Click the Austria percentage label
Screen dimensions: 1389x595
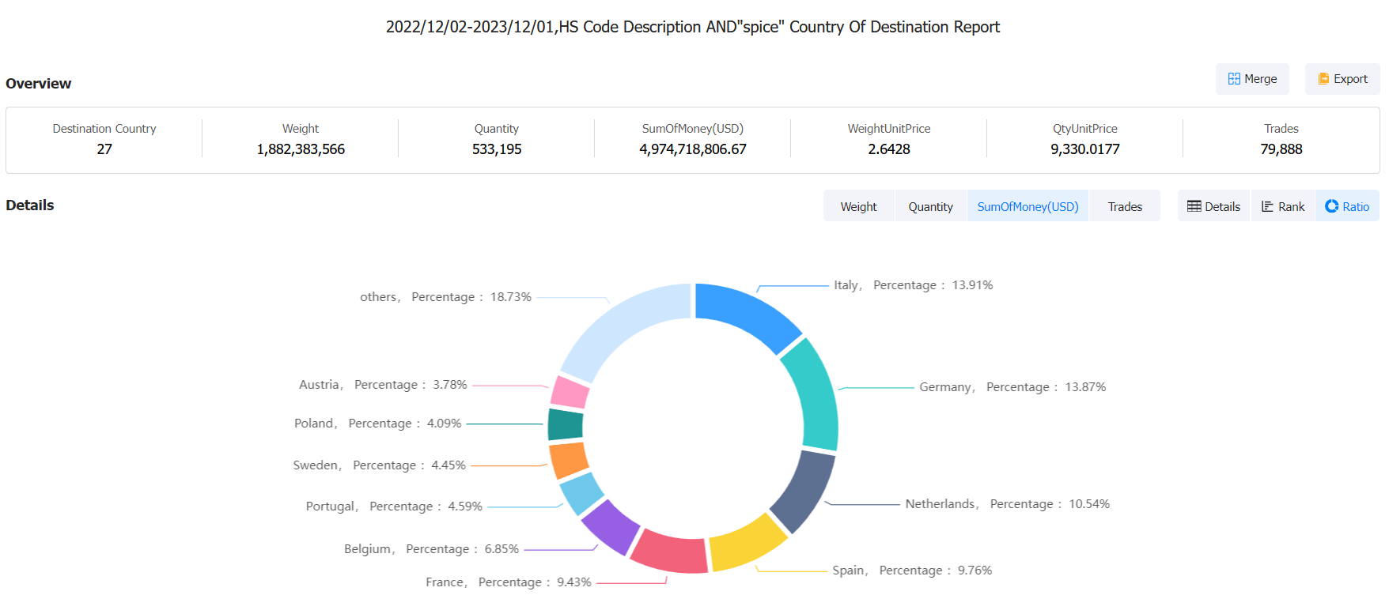[x=383, y=385]
